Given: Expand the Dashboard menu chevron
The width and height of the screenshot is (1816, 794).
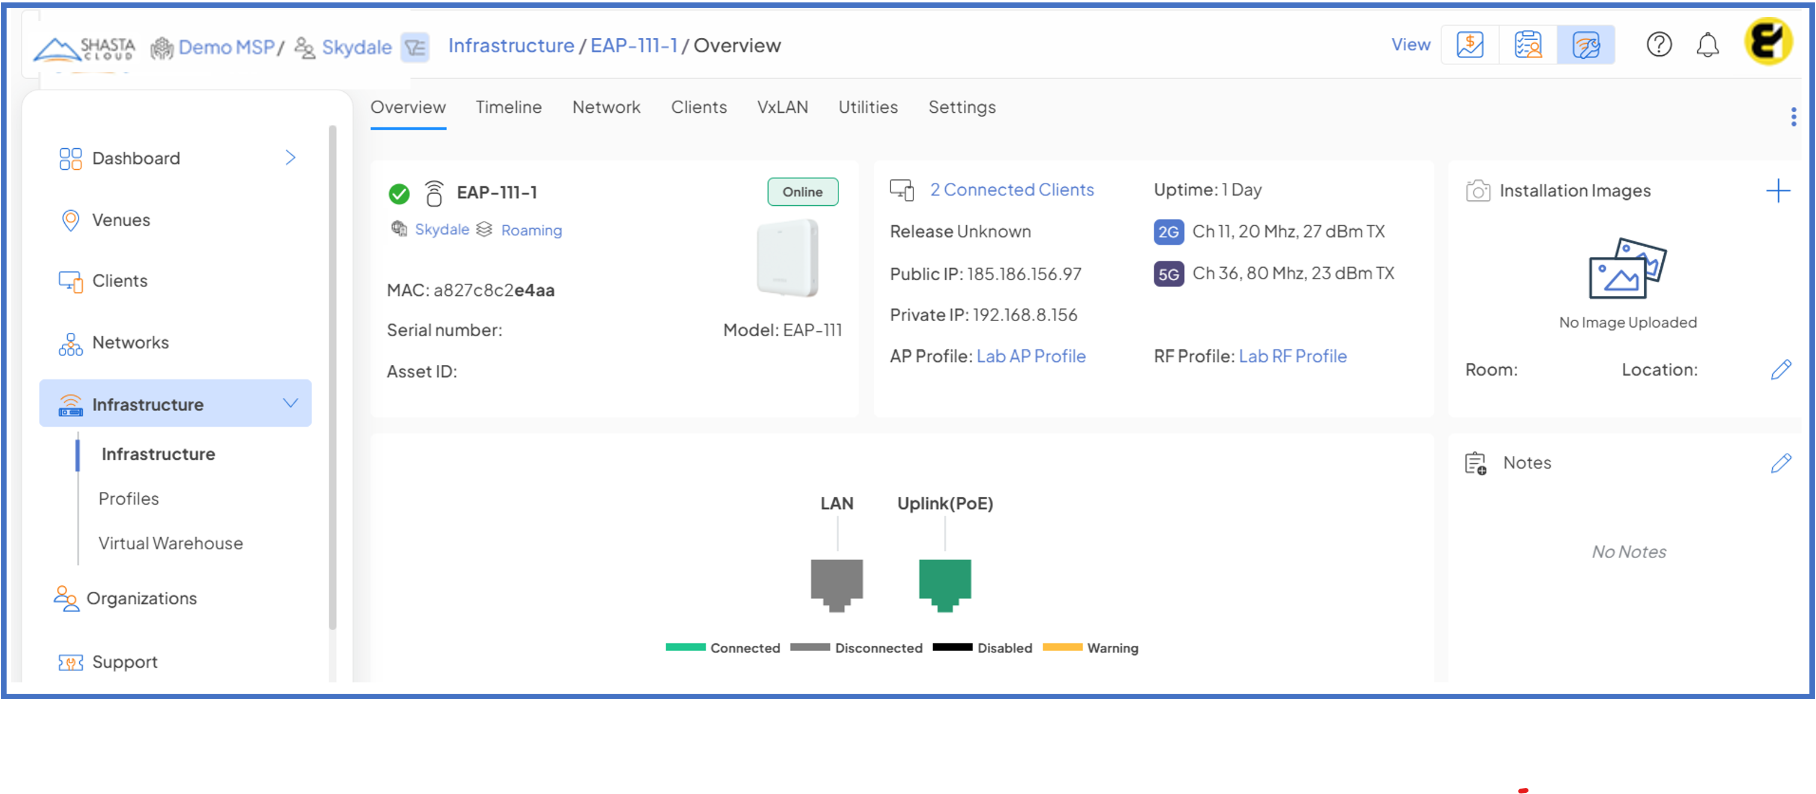Looking at the screenshot, I should 290,157.
